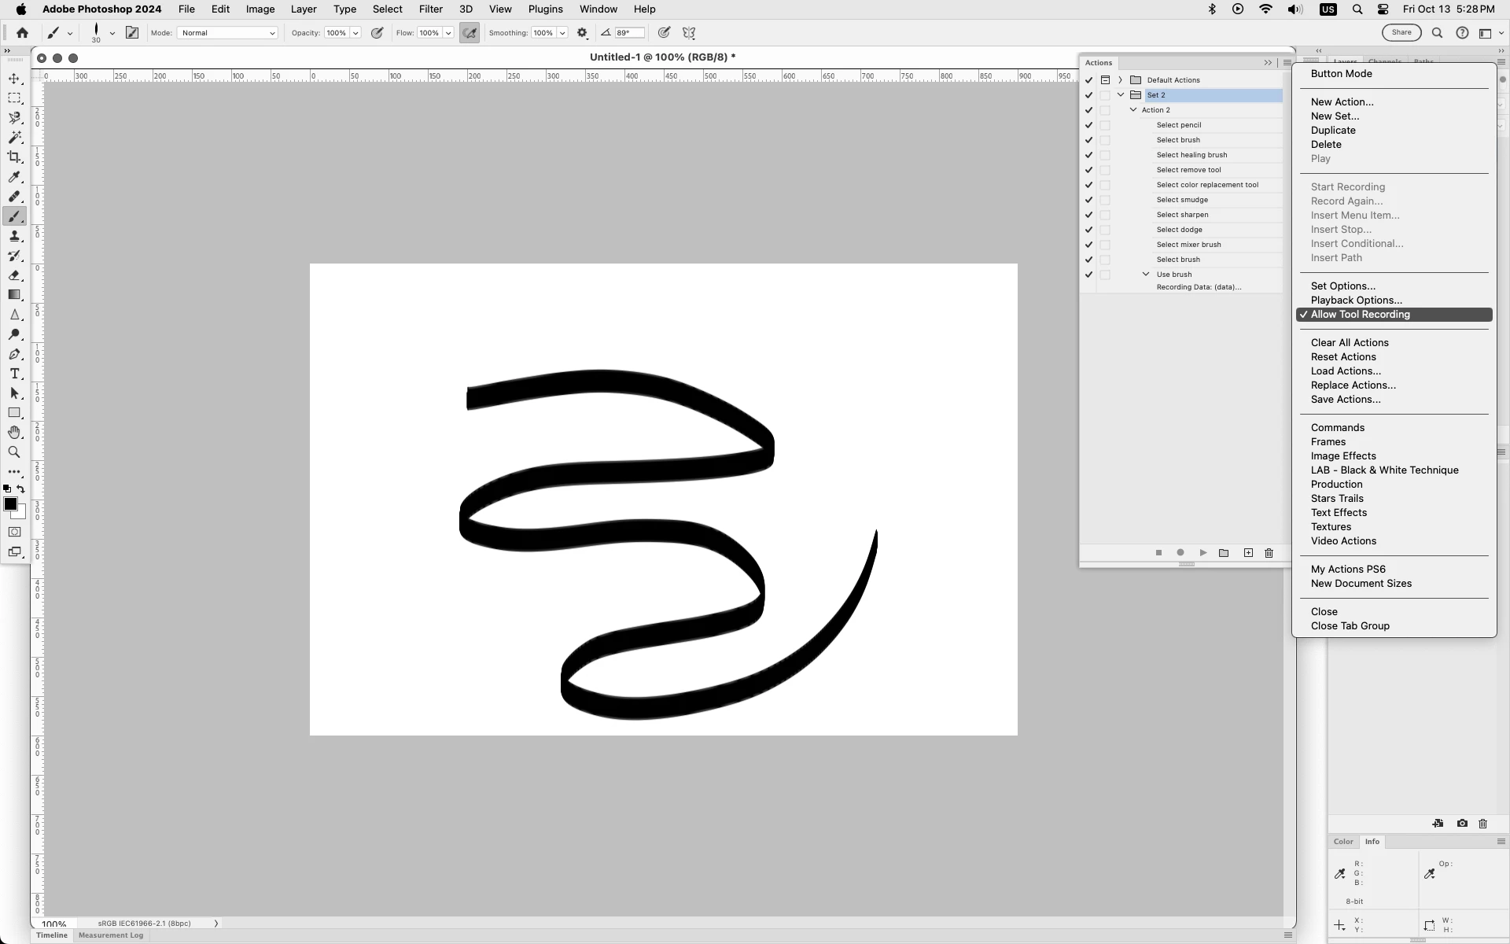This screenshot has width=1510, height=944.
Task: Click the brush angle input field
Action: tap(629, 33)
